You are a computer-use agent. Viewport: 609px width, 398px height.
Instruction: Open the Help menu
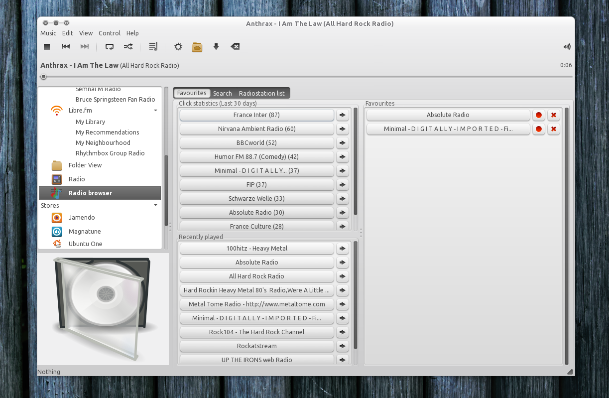[x=132, y=33]
